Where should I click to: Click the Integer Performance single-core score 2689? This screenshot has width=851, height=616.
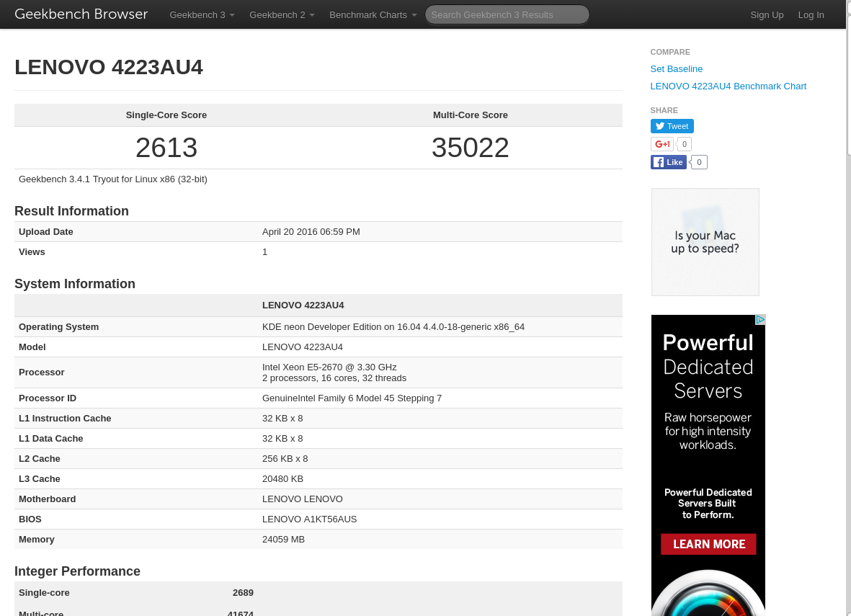pos(243,593)
